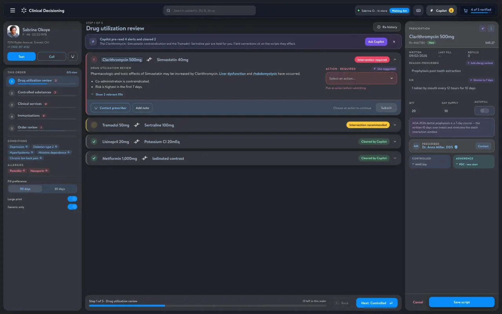The height and width of the screenshot is (314, 502).
Task: Expand the Tramadol-Sertraline alert
Action: click(395, 125)
